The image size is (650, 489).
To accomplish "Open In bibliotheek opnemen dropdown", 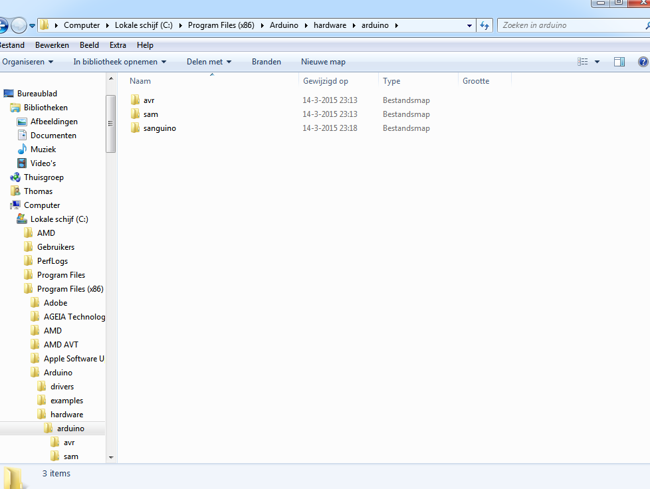I will pos(120,62).
